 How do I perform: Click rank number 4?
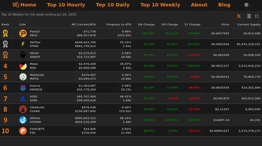pos(5,66)
